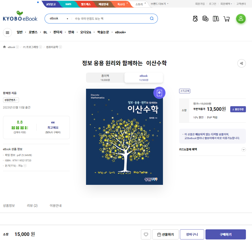Switch to the 종이책 format option
Screen dimensions: 252x243
coord(105,78)
